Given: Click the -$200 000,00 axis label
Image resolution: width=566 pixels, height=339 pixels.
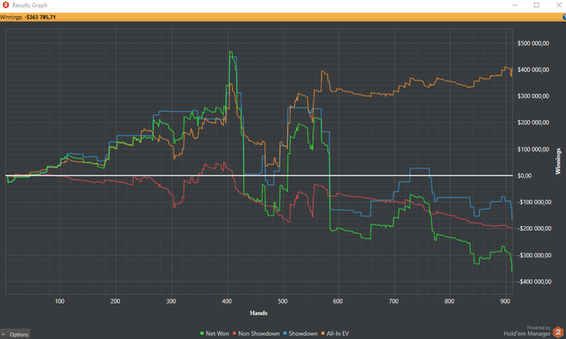Looking at the screenshot, I should 534,228.
